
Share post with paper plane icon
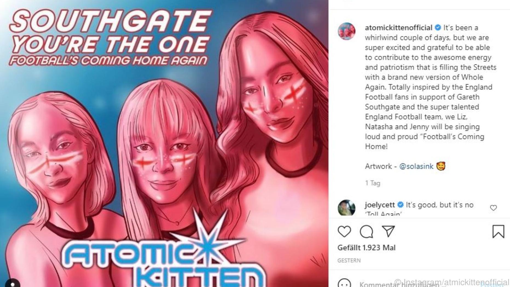[389, 231]
